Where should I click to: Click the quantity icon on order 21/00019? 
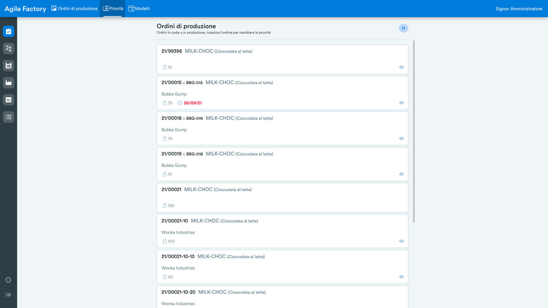tap(165, 174)
